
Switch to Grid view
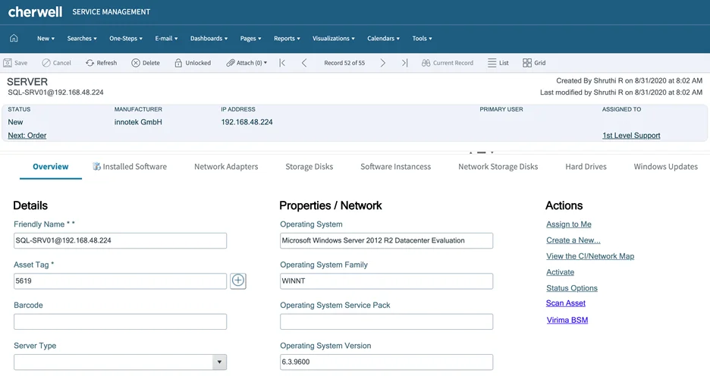point(527,63)
